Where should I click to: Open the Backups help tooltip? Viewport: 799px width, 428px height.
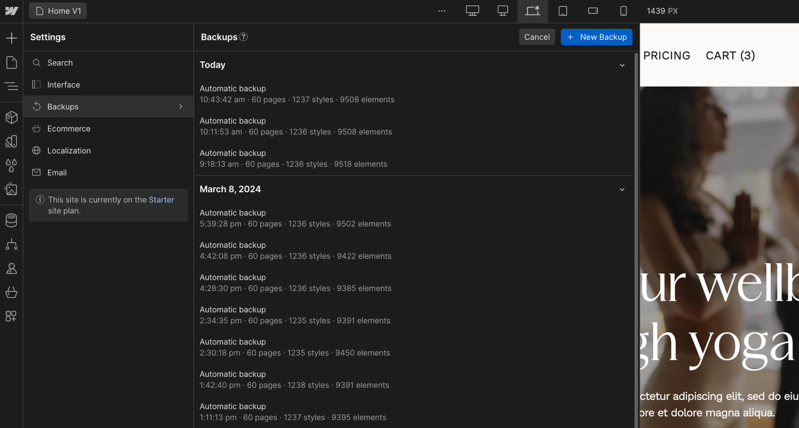pos(244,37)
